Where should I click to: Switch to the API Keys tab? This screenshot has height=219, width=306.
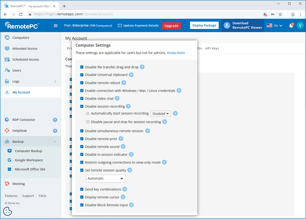pyautogui.click(x=212, y=48)
